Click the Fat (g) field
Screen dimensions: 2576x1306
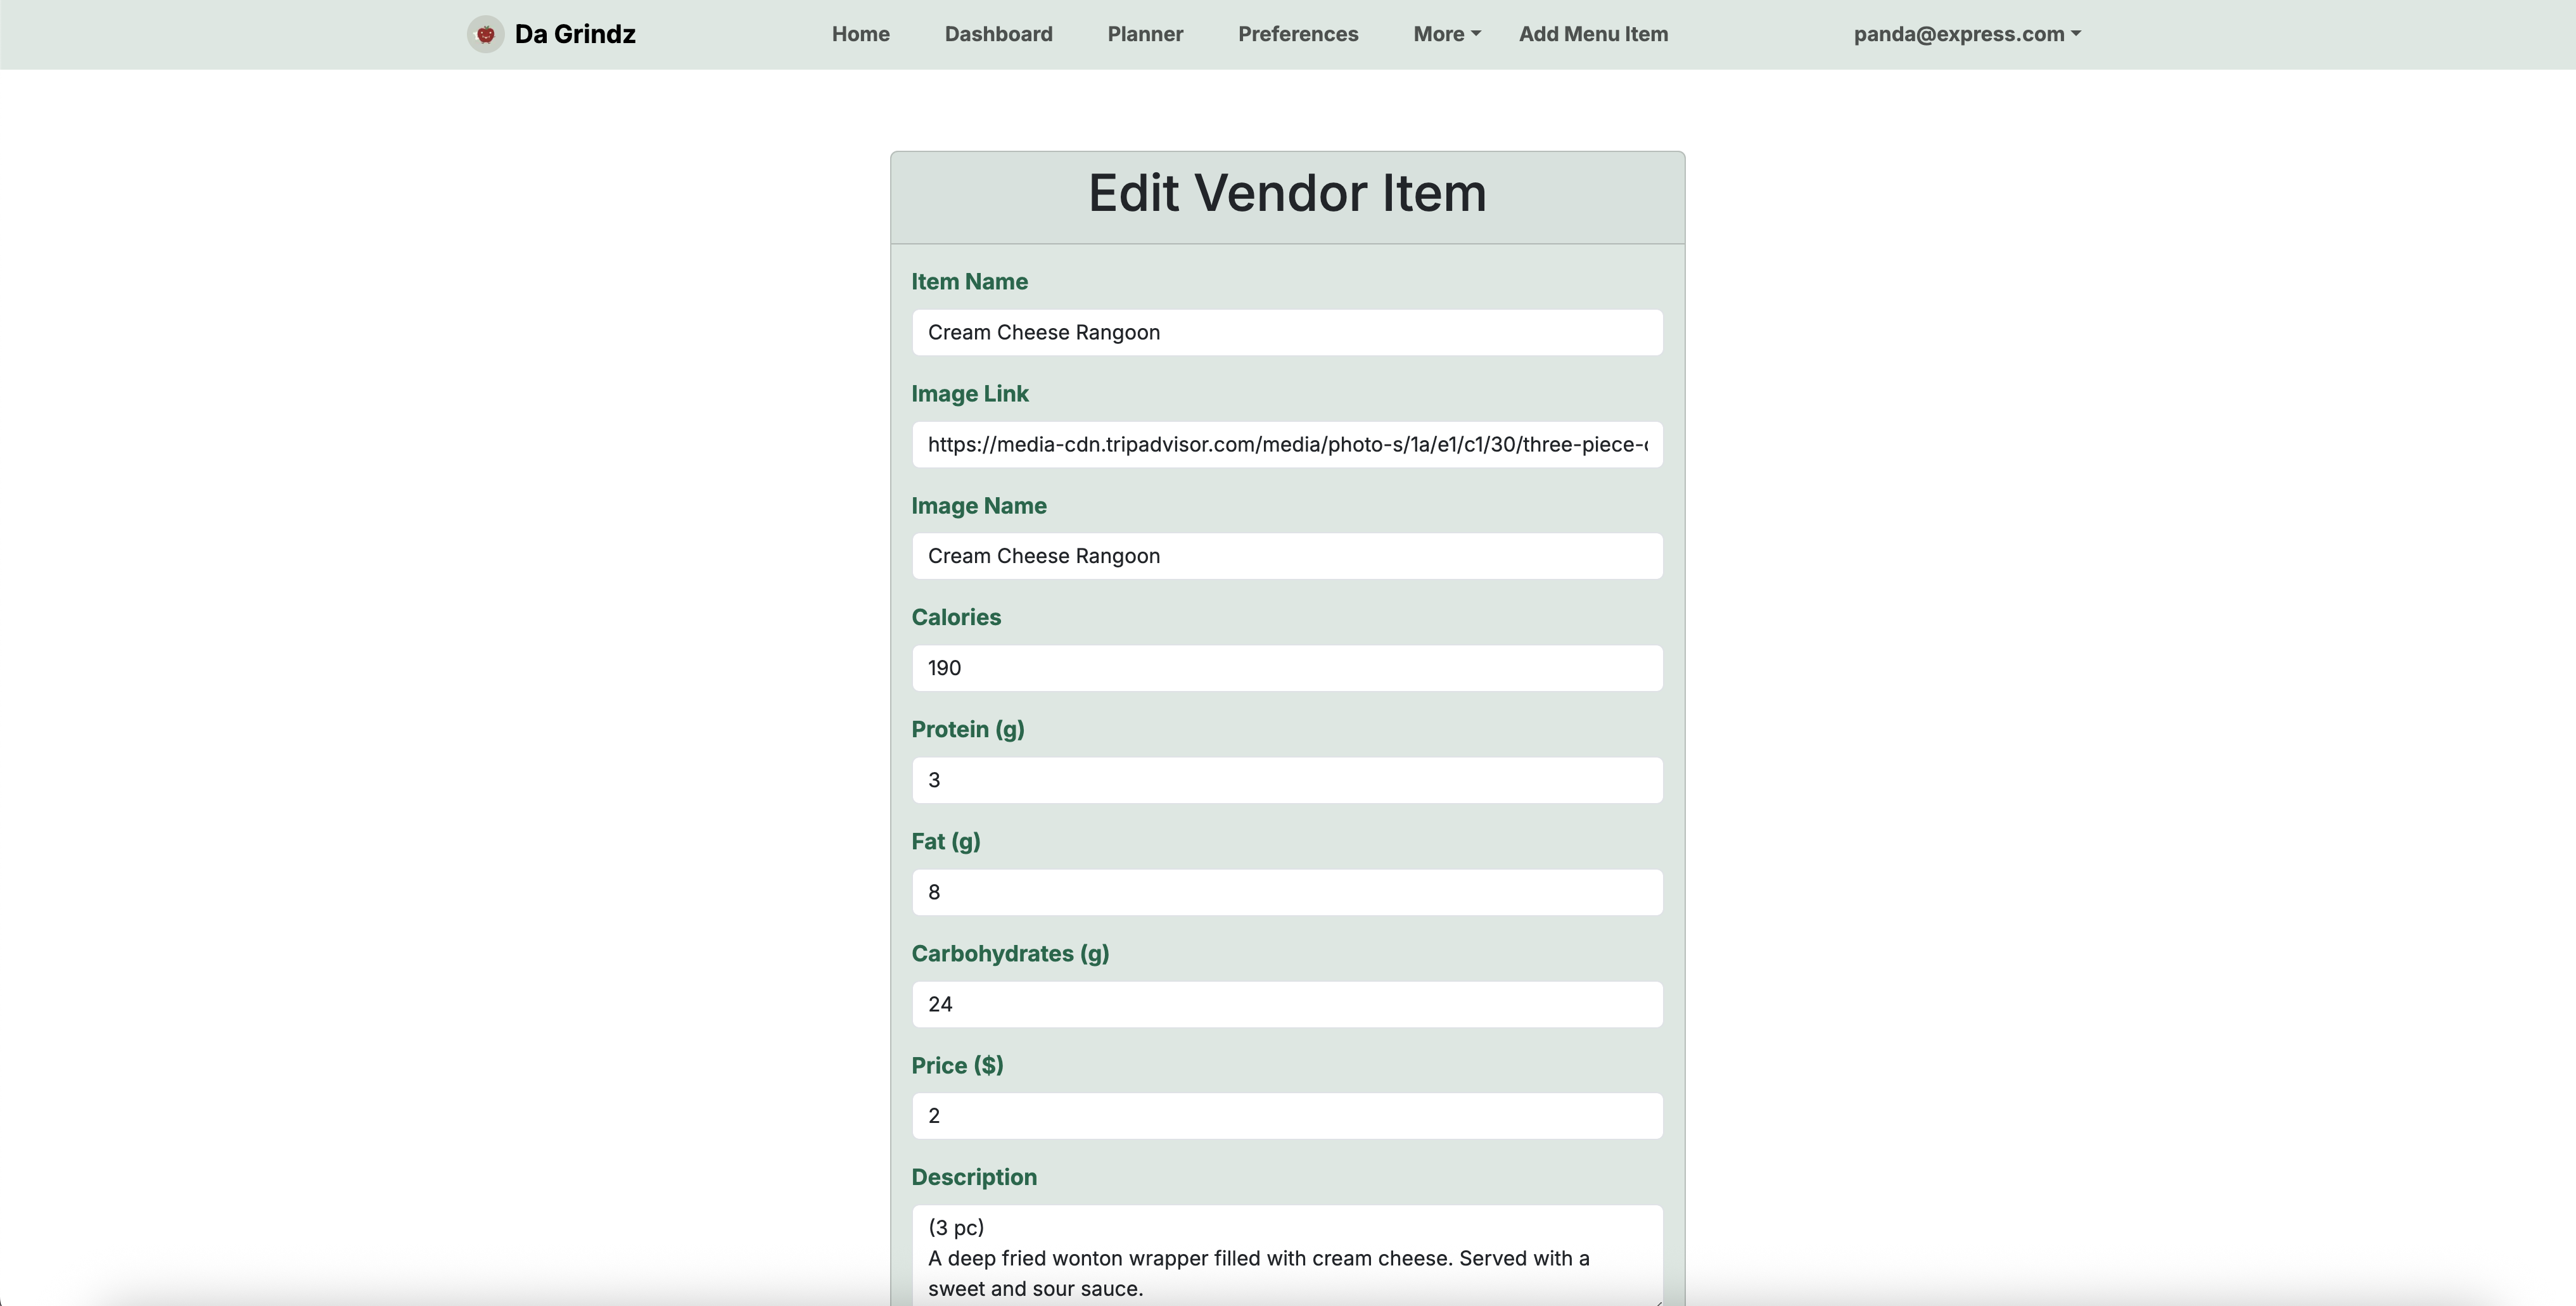coord(1287,892)
